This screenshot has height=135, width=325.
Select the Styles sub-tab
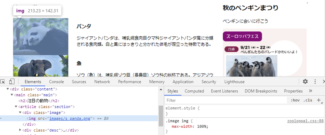[172, 91]
